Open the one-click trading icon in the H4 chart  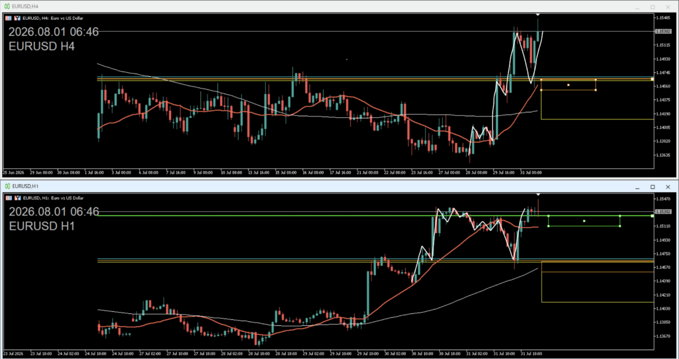pyautogui.click(x=17, y=18)
